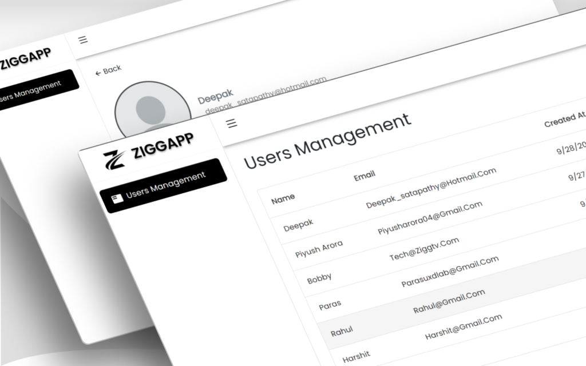Click the 9/27 date in Piyush Arora's row
586x366 pixels.
577,175
